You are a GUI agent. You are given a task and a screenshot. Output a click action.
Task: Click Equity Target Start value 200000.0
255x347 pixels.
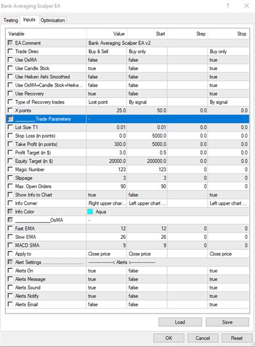(147, 161)
